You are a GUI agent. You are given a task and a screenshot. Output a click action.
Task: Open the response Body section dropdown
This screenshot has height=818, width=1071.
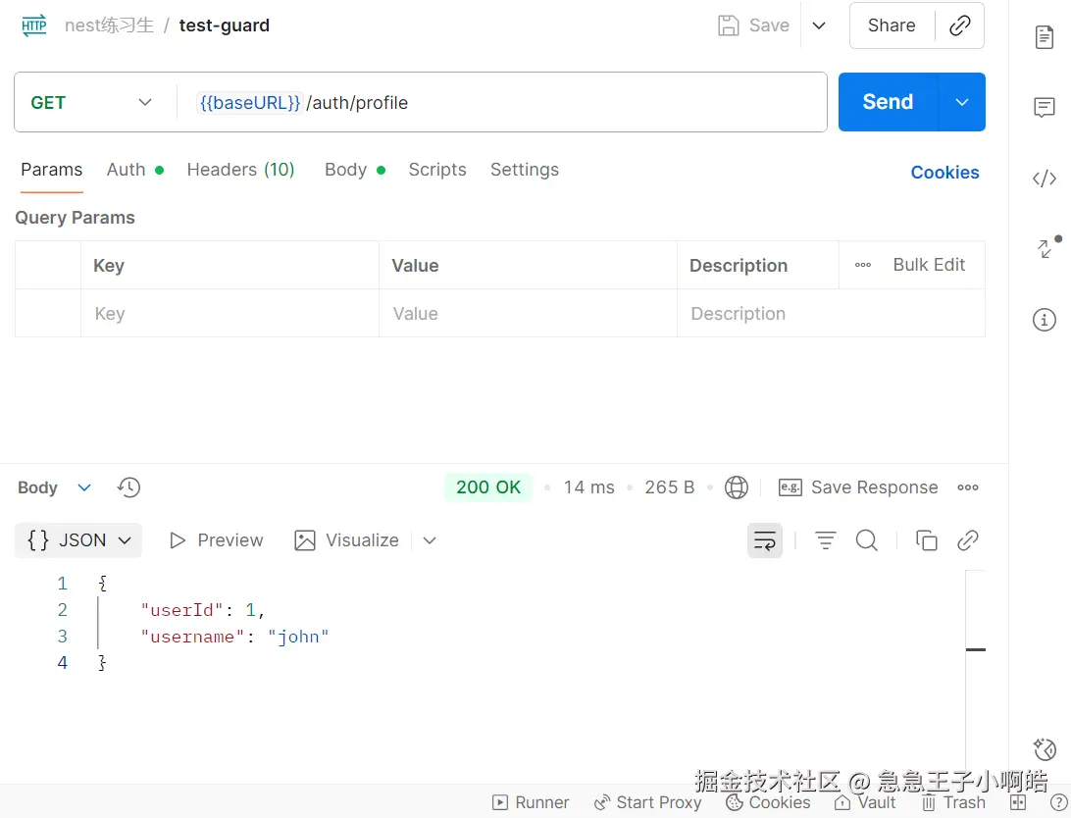pyautogui.click(x=54, y=487)
